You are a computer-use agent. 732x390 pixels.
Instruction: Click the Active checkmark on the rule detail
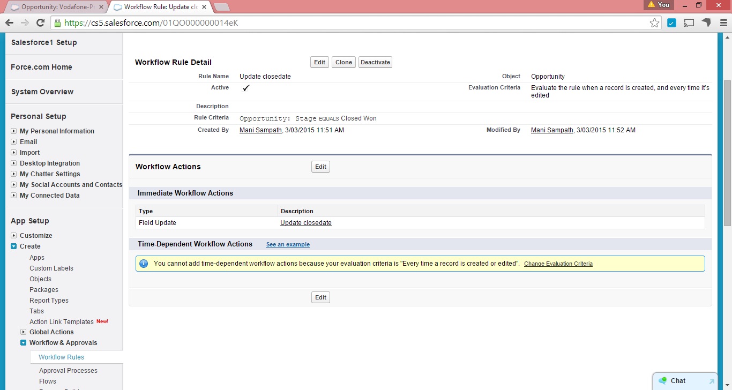246,88
